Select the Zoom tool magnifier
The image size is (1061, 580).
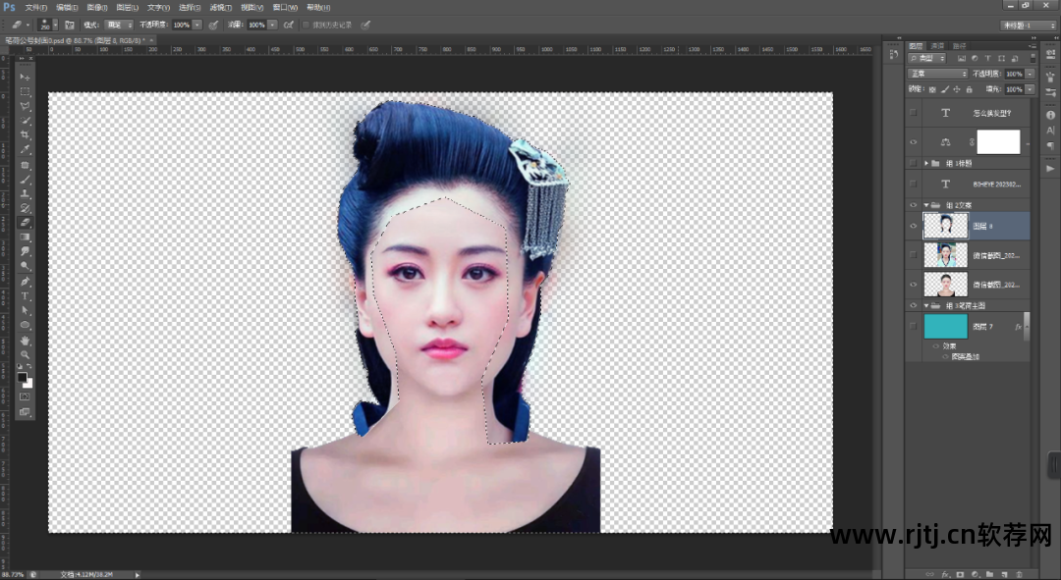[x=26, y=354]
